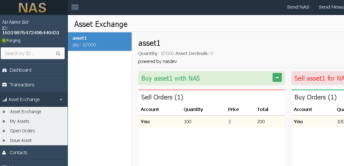
Task: Open the Issue Asset page
Action: [x=21, y=141]
